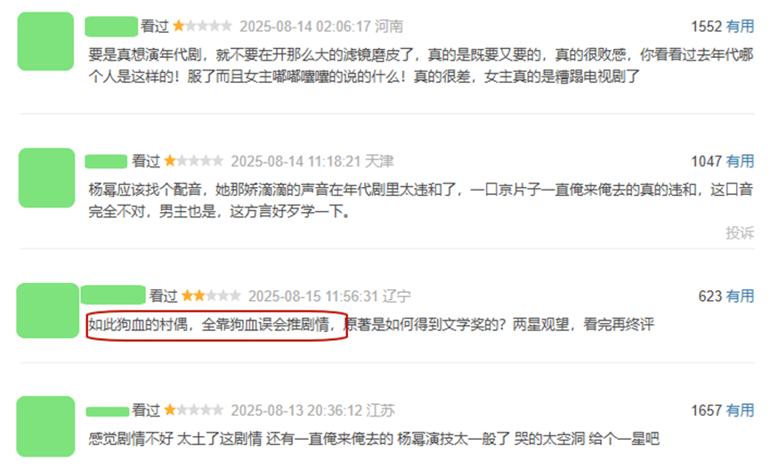Click the avatar of the 辽宁 reviewer
Screen dimensions: 770x470
click(x=48, y=311)
